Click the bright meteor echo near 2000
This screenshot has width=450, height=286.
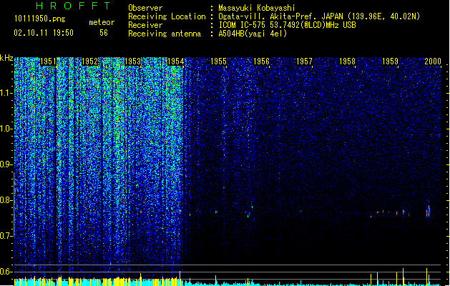pyautogui.click(x=428, y=211)
